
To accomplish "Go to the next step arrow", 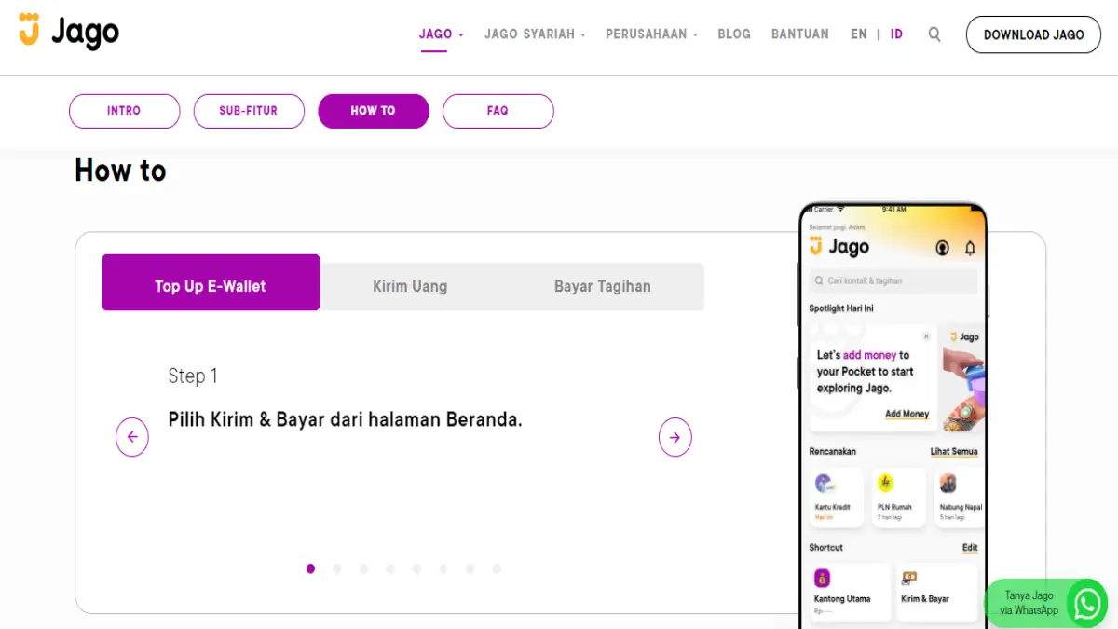I will click(675, 437).
